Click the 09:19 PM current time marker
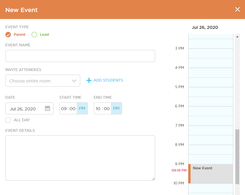The image size is (245, 195). (179, 170)
